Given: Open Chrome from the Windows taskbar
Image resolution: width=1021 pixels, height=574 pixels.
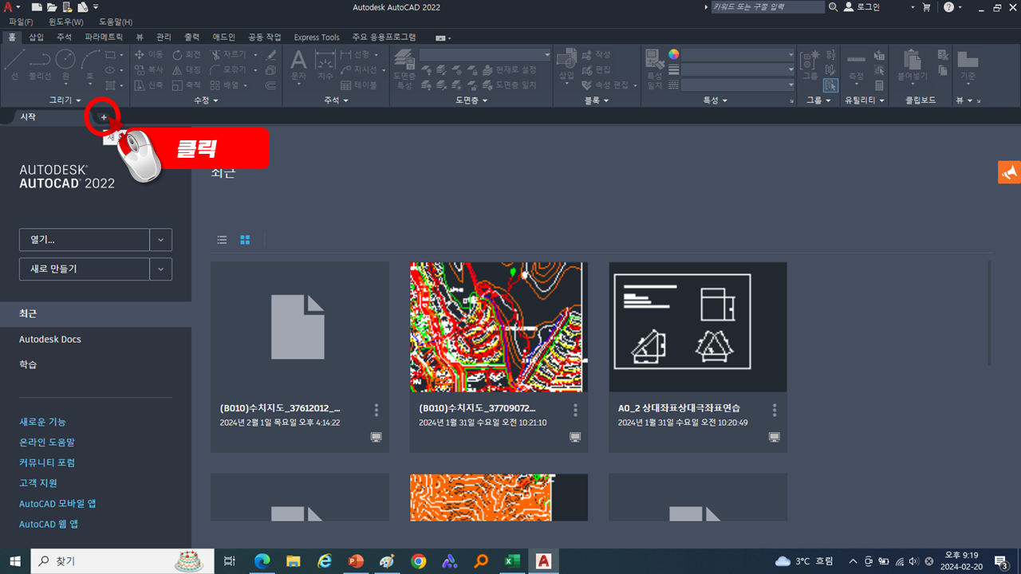Looking at the screenshot, I should (x=419, y=561).
